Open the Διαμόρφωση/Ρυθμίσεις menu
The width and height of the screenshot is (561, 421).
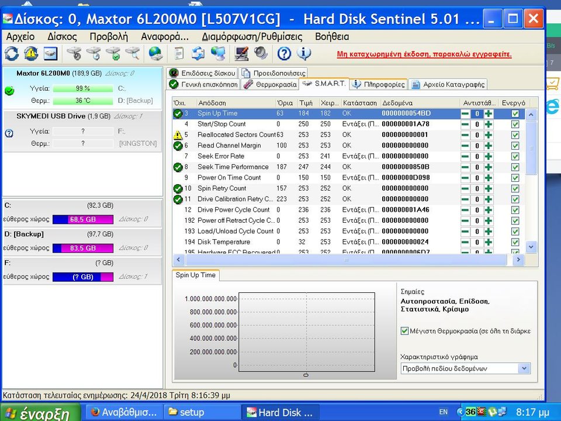click(252, 36)
